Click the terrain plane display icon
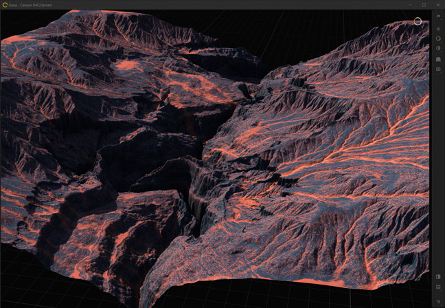The image size is (445, 308). tap(438, 59)
